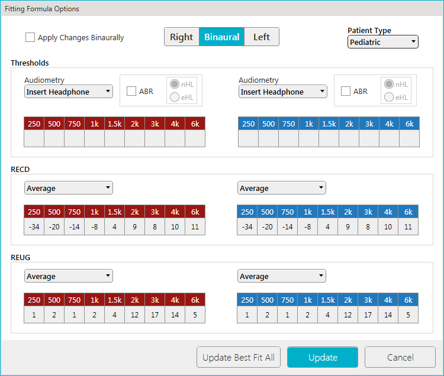Open the Patient Type dropdown
Image resolution: width=444 pixels, height=376 pixels.
(382, 42)
